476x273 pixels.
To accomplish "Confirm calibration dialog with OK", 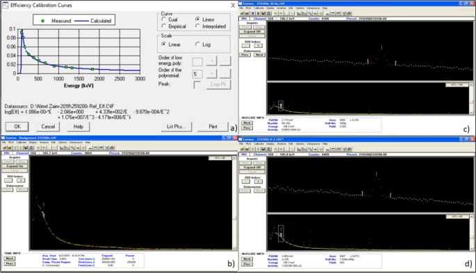I will (x=17, y=127).
